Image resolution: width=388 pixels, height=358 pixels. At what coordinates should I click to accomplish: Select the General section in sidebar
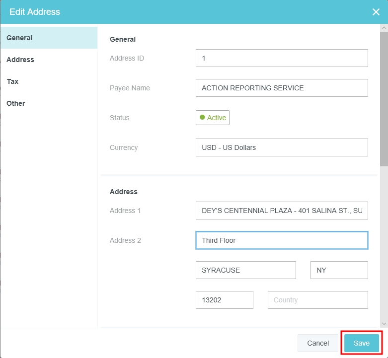[x=49, y=38]
